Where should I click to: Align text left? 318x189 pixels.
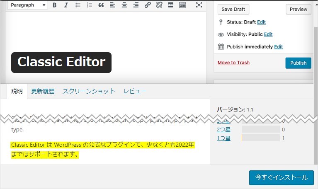[x=112, y=5]
